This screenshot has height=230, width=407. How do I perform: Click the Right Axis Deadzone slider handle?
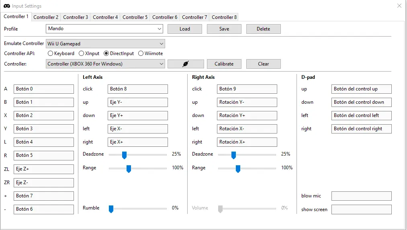pos(233,155)
